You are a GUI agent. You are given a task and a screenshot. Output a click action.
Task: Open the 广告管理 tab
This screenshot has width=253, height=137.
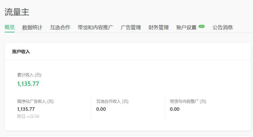point(131,27)
